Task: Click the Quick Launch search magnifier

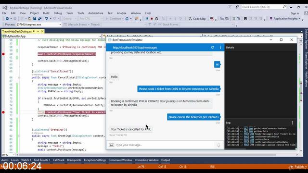Action: click(x=284, y=7)
